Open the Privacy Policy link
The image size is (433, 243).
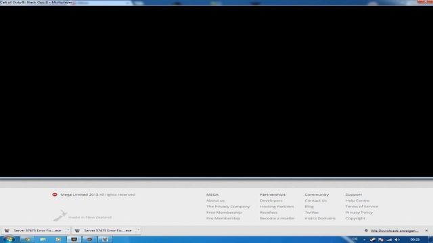[x=359, y=213]
